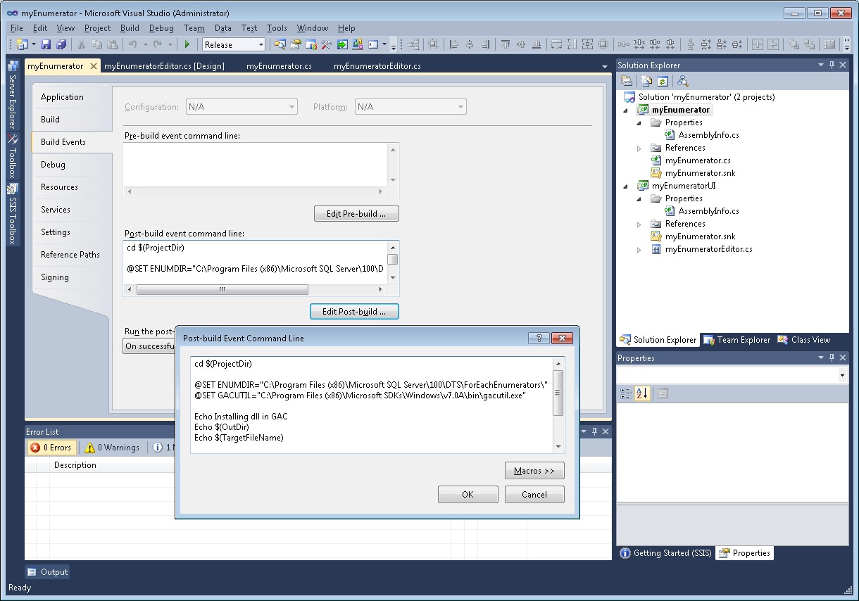Click the Properties Window toolbar icon
The height and width of the screenshot is (601, 859).
[x=296, y=44]
